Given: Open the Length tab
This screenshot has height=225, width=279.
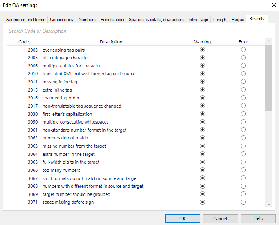Looking at the screenshot, I should pyautogui.click(x=220, y=20).
